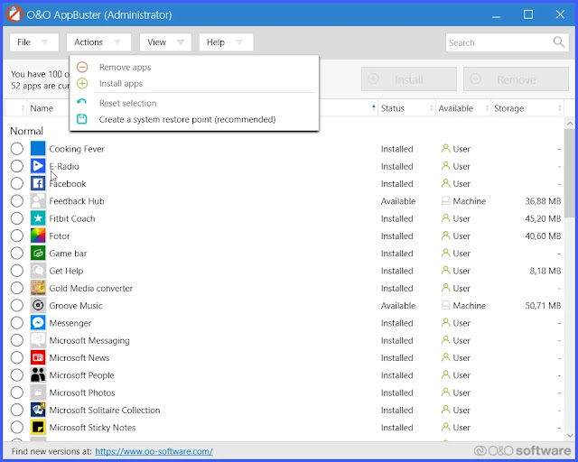Click the E-Radio play icon
This screenshot has width=578, height=462.
(38, 166)
